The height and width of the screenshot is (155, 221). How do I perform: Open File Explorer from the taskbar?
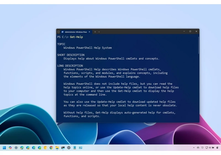57,148
